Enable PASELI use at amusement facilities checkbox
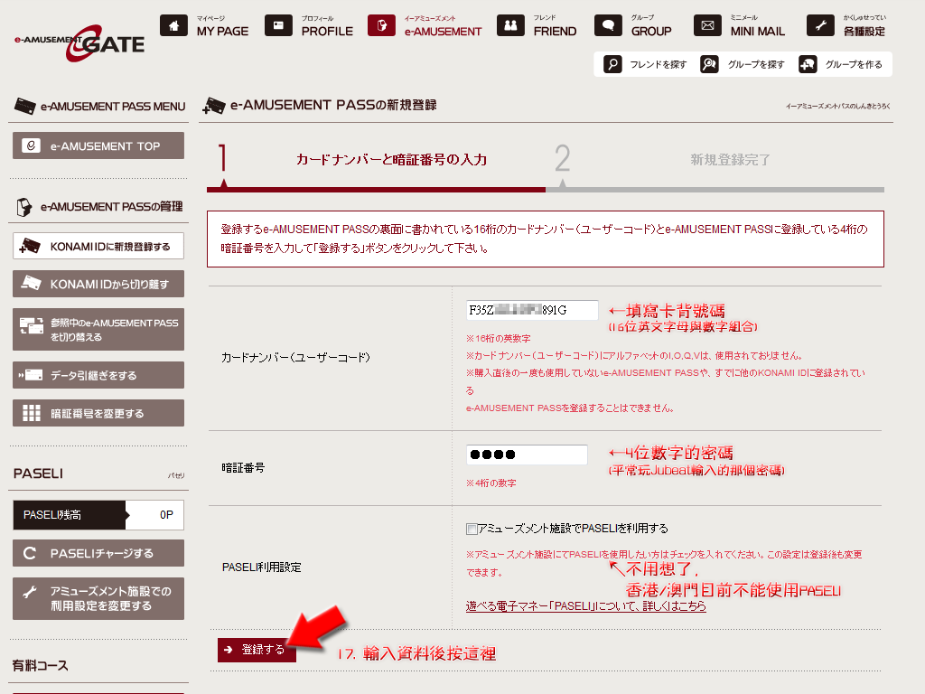The image size is (925, 694). coord(472,529)
